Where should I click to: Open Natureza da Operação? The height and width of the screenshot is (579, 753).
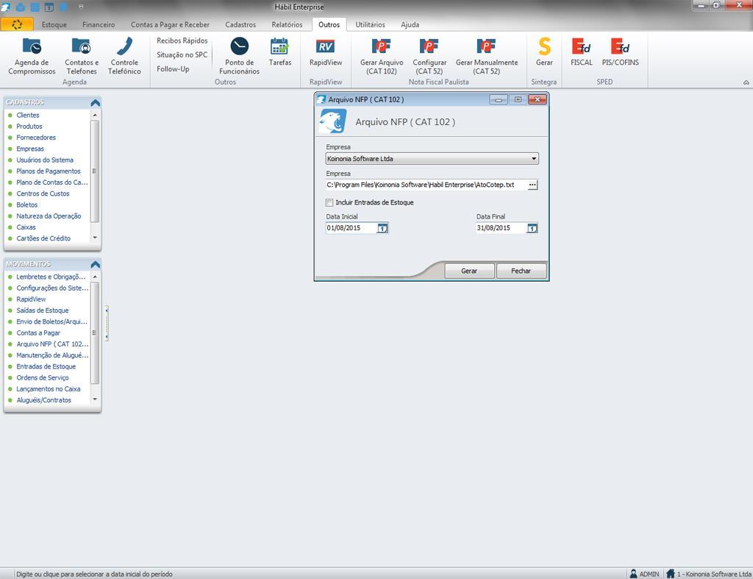click(49, 216)
